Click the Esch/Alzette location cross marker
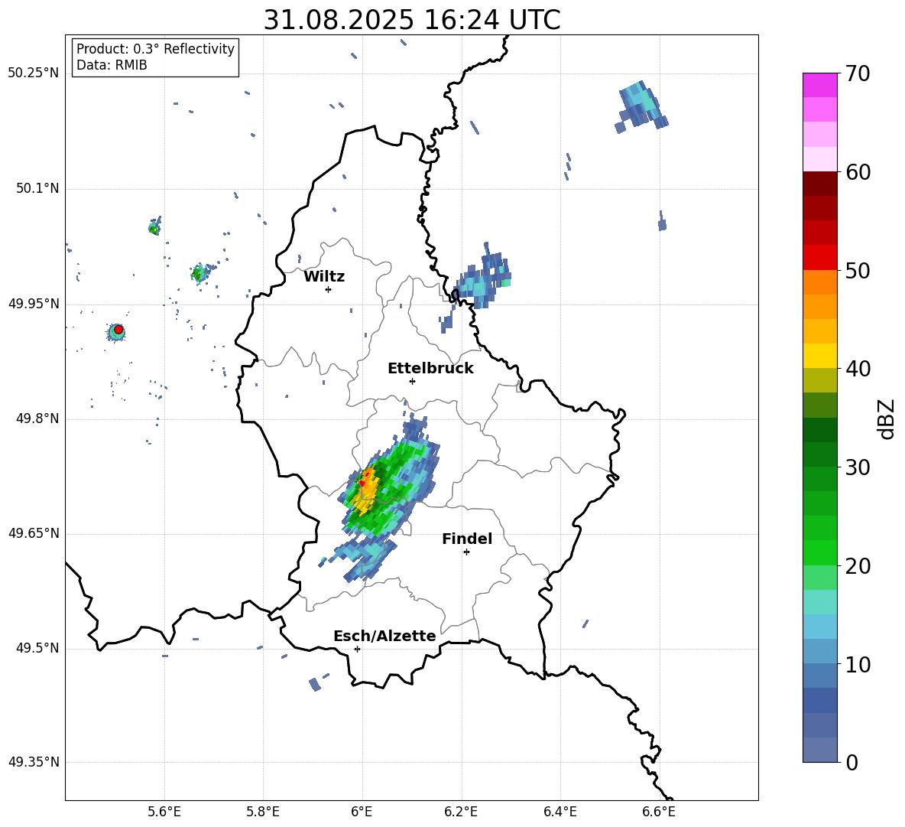The image size is (905, 827). (x=357, y=649)
